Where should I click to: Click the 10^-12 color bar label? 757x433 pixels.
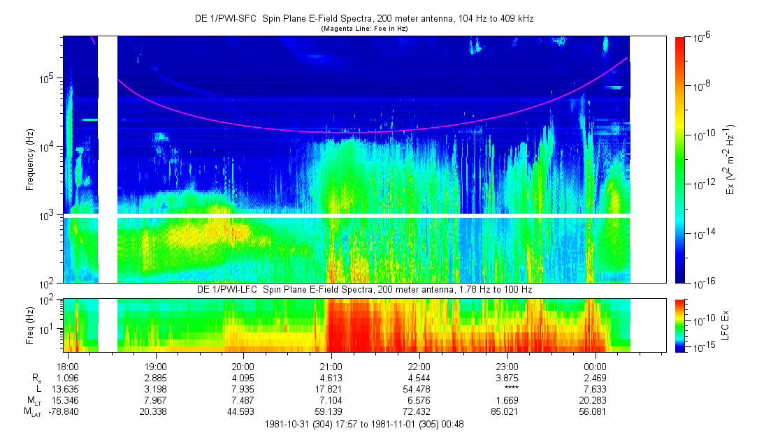703,184
